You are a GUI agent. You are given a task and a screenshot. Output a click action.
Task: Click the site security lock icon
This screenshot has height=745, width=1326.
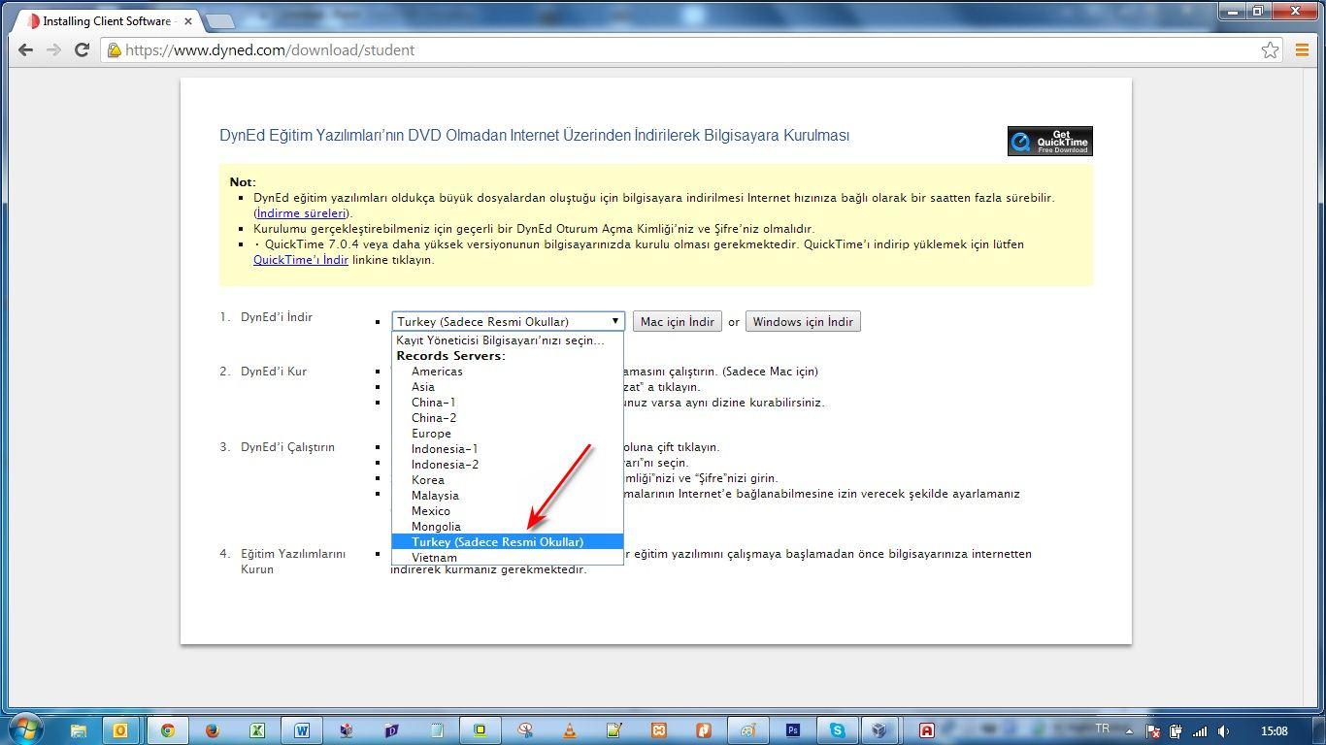click(x=114, y=49)
